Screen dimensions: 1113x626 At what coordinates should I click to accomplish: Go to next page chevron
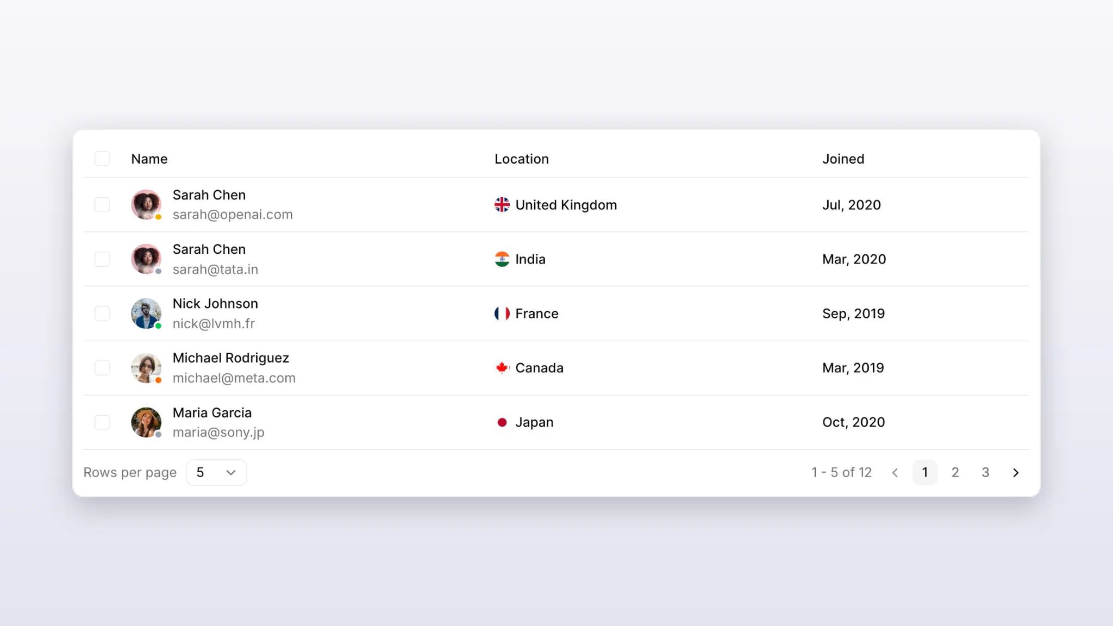coord(1016,473)
